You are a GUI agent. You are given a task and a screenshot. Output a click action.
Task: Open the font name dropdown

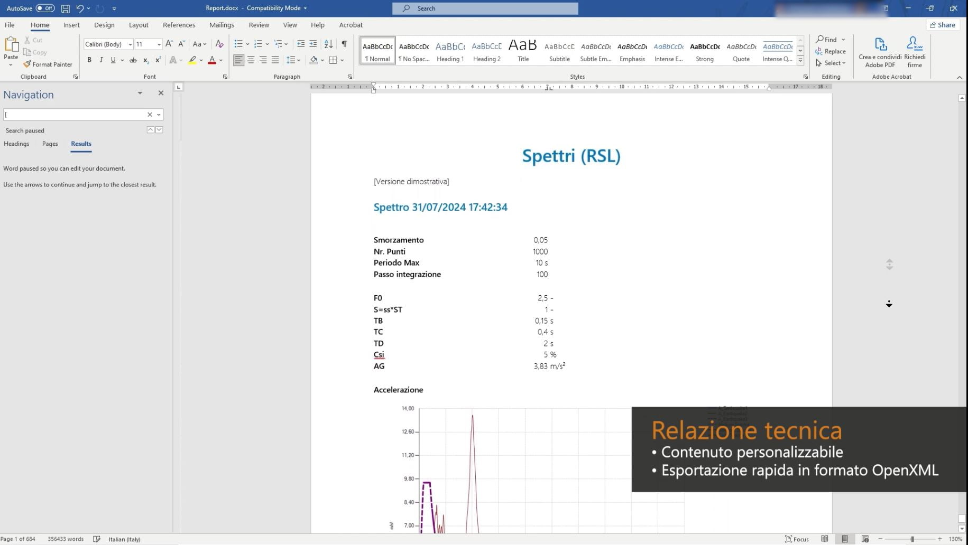[130, 44]
